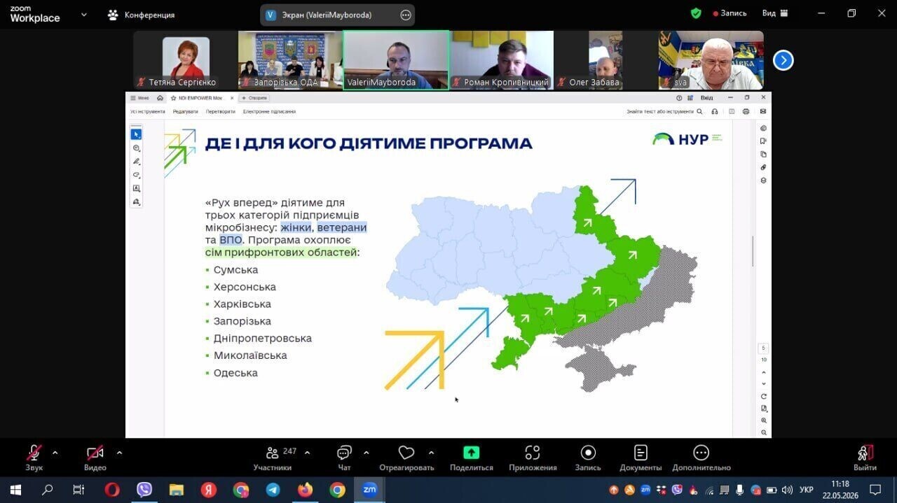Expand chat options arrow next to Чат
This screenshot has width=897, height=503.
[366, 453]
